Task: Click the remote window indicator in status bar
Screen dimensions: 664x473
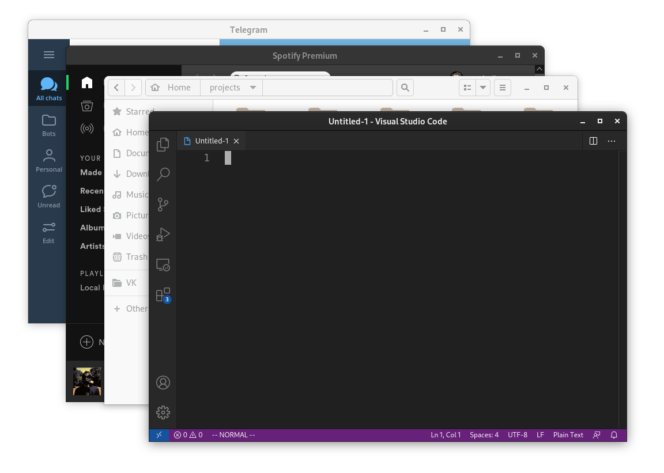Action: tap(159, 435)
